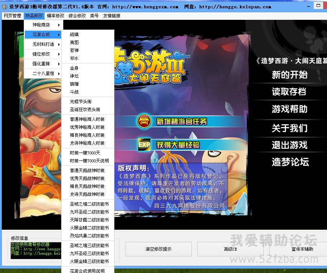Click the 清空修改提示 button
Screen dimensions: 327x273
pos(159,249)
